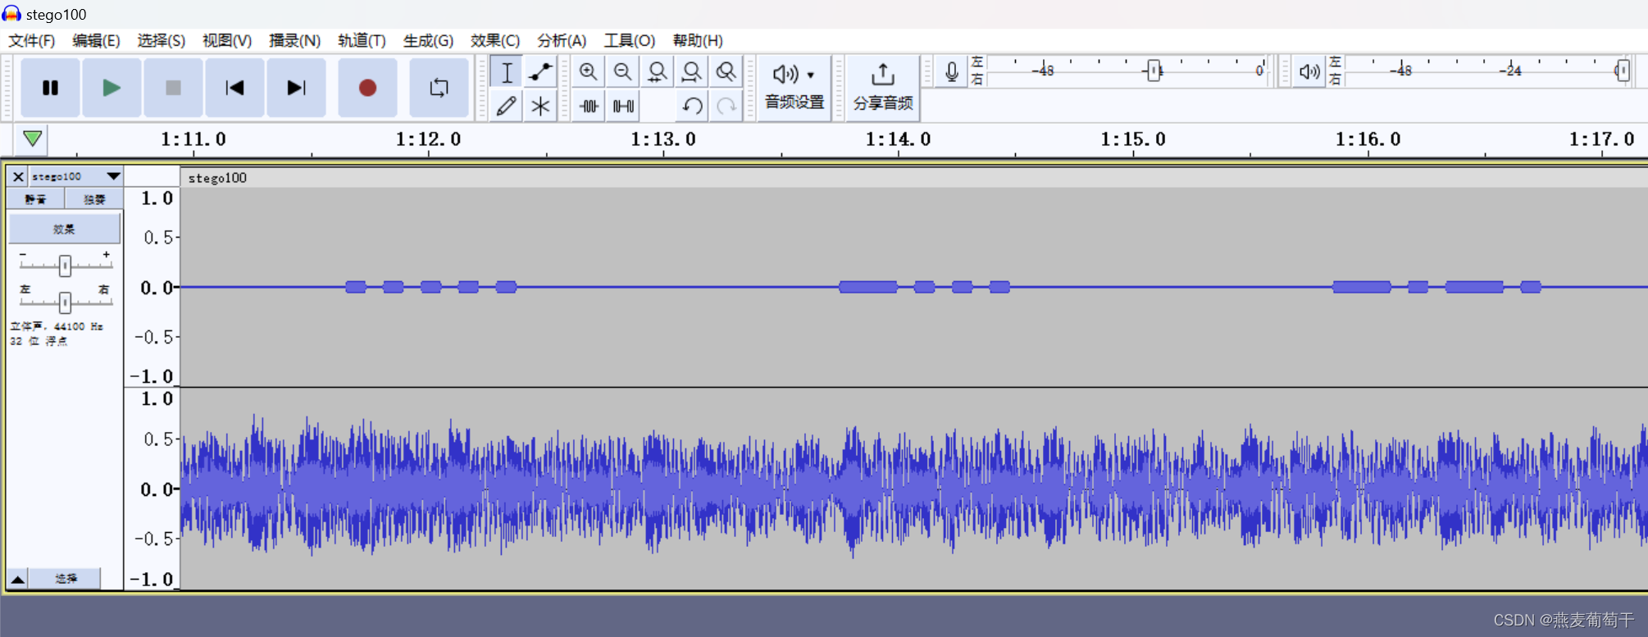1648x637 pixels.
Task: Open the 轨道(T) Tracks menu
Action: point(362,40)
